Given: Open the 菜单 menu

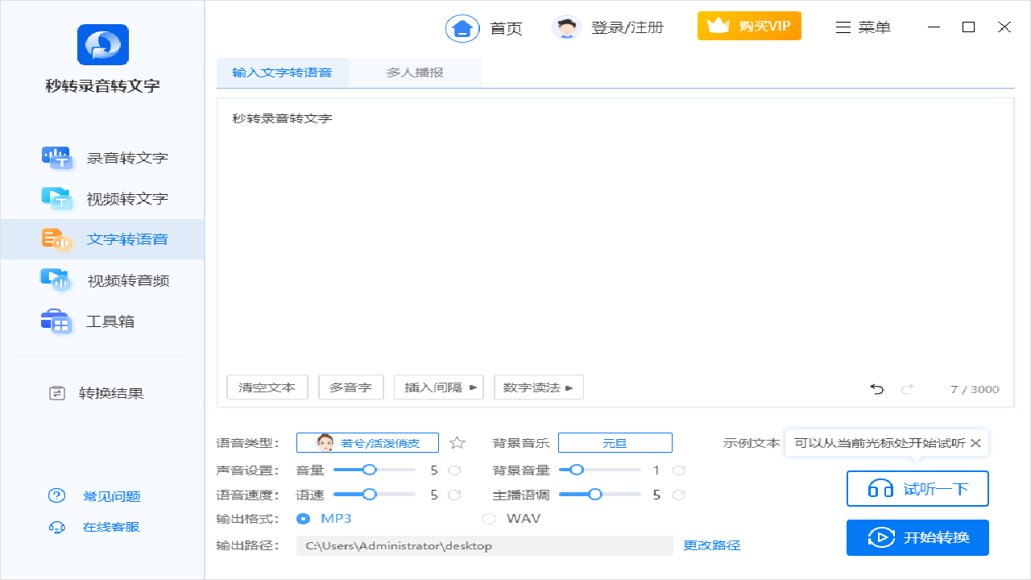Looking at the screenshot, I should coord(863,27).
